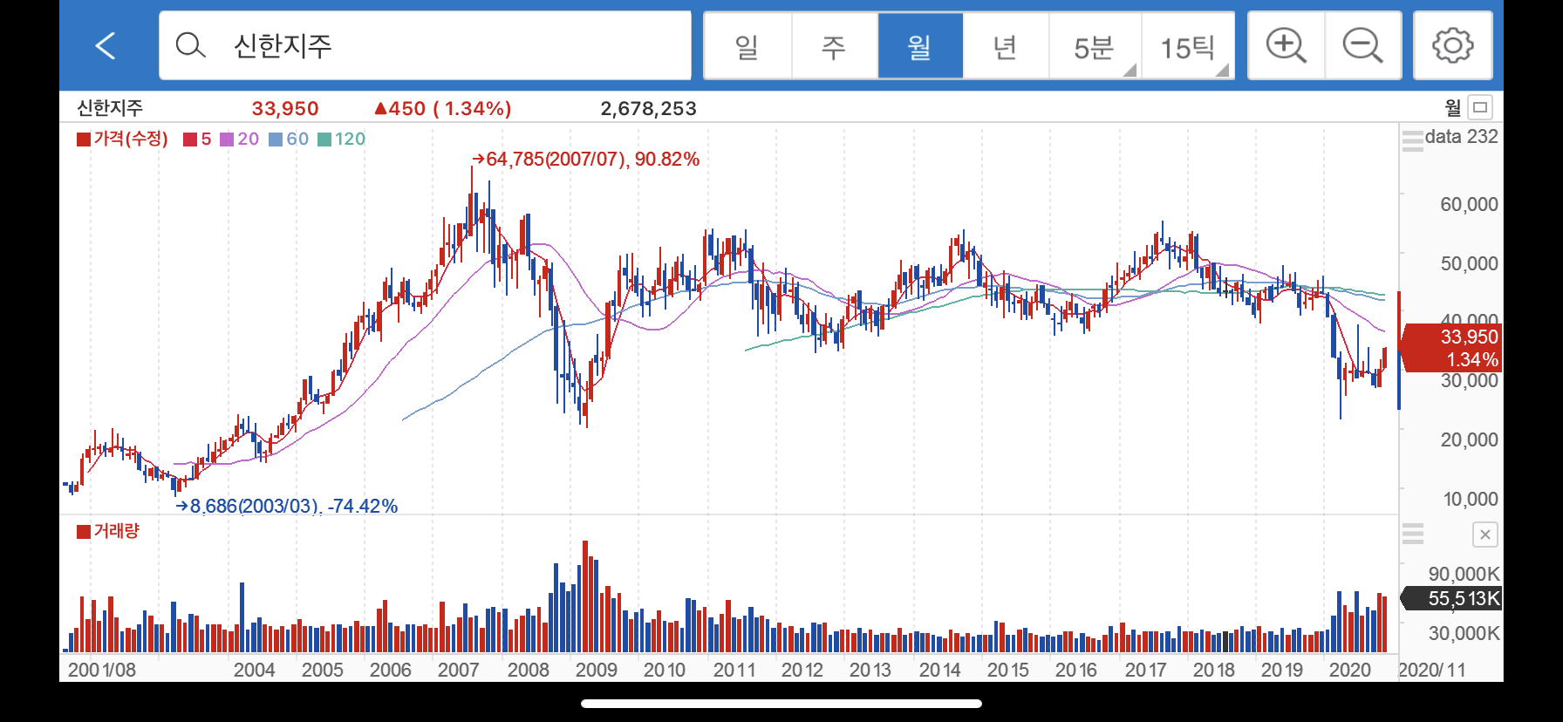Tap the 55,513K volume axis tag

pos(1451,598)
